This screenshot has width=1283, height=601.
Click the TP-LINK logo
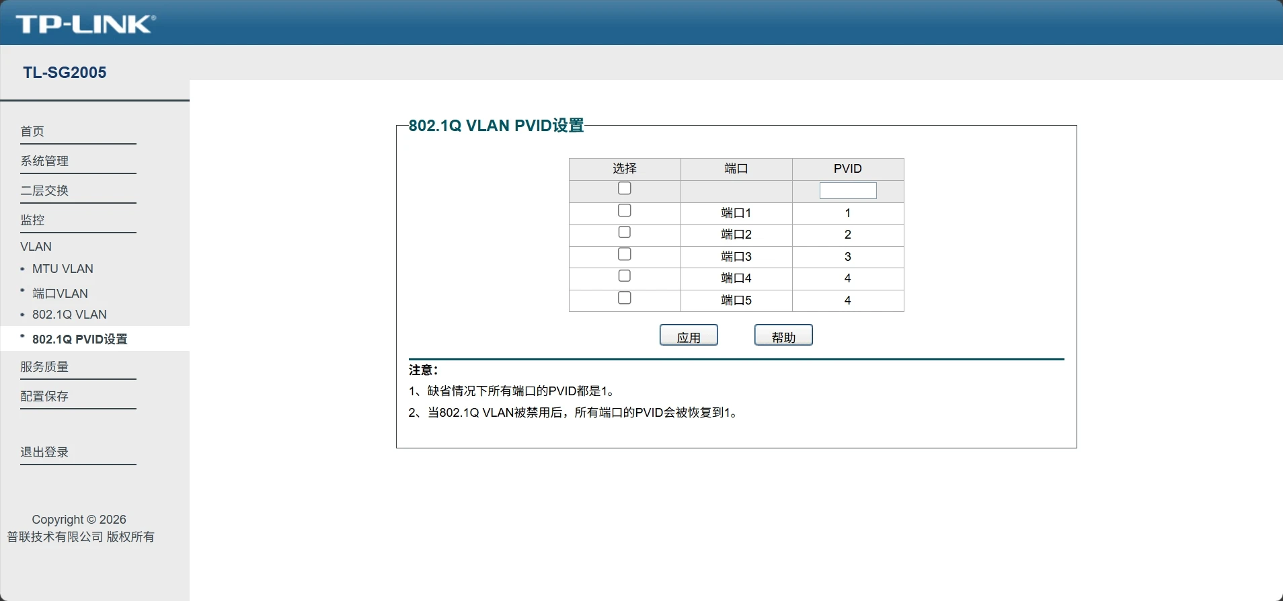point(86,24)
